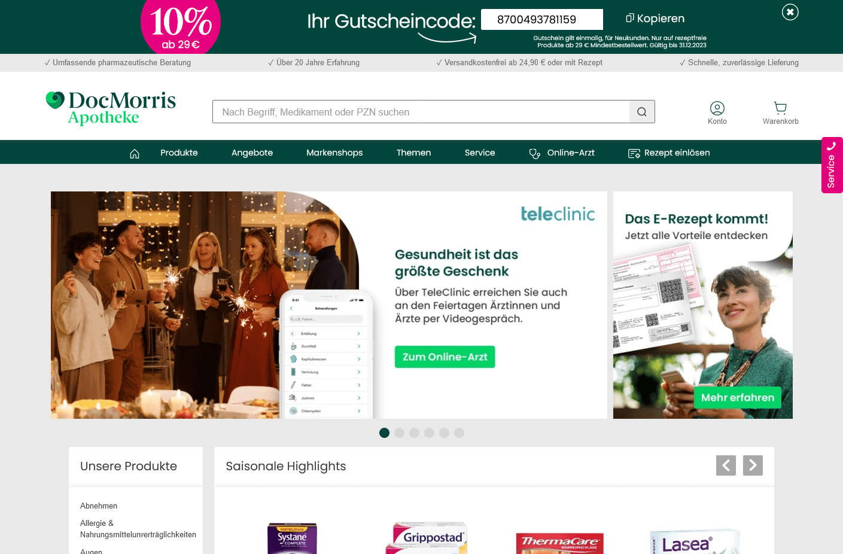843x554 pixels.
Task: Open the teleclinic logo in banner
Action: coord(558,214)
